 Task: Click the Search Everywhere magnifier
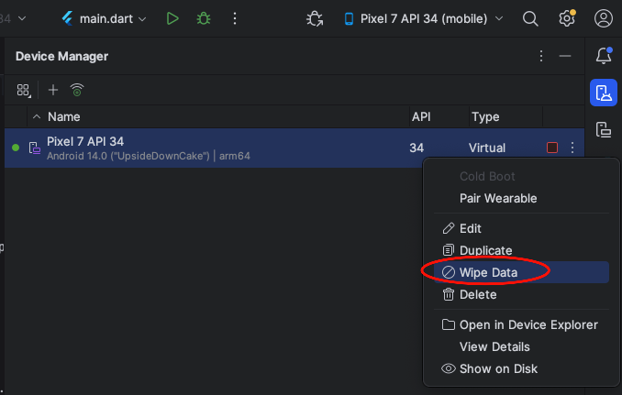click(530, 18)
